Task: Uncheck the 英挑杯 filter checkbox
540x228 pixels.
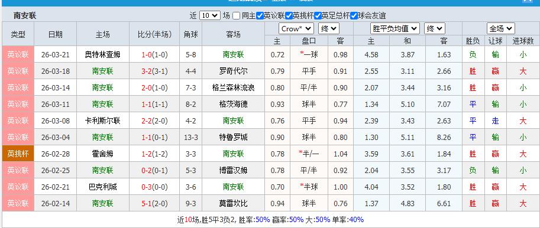Action: click(289, 15)
